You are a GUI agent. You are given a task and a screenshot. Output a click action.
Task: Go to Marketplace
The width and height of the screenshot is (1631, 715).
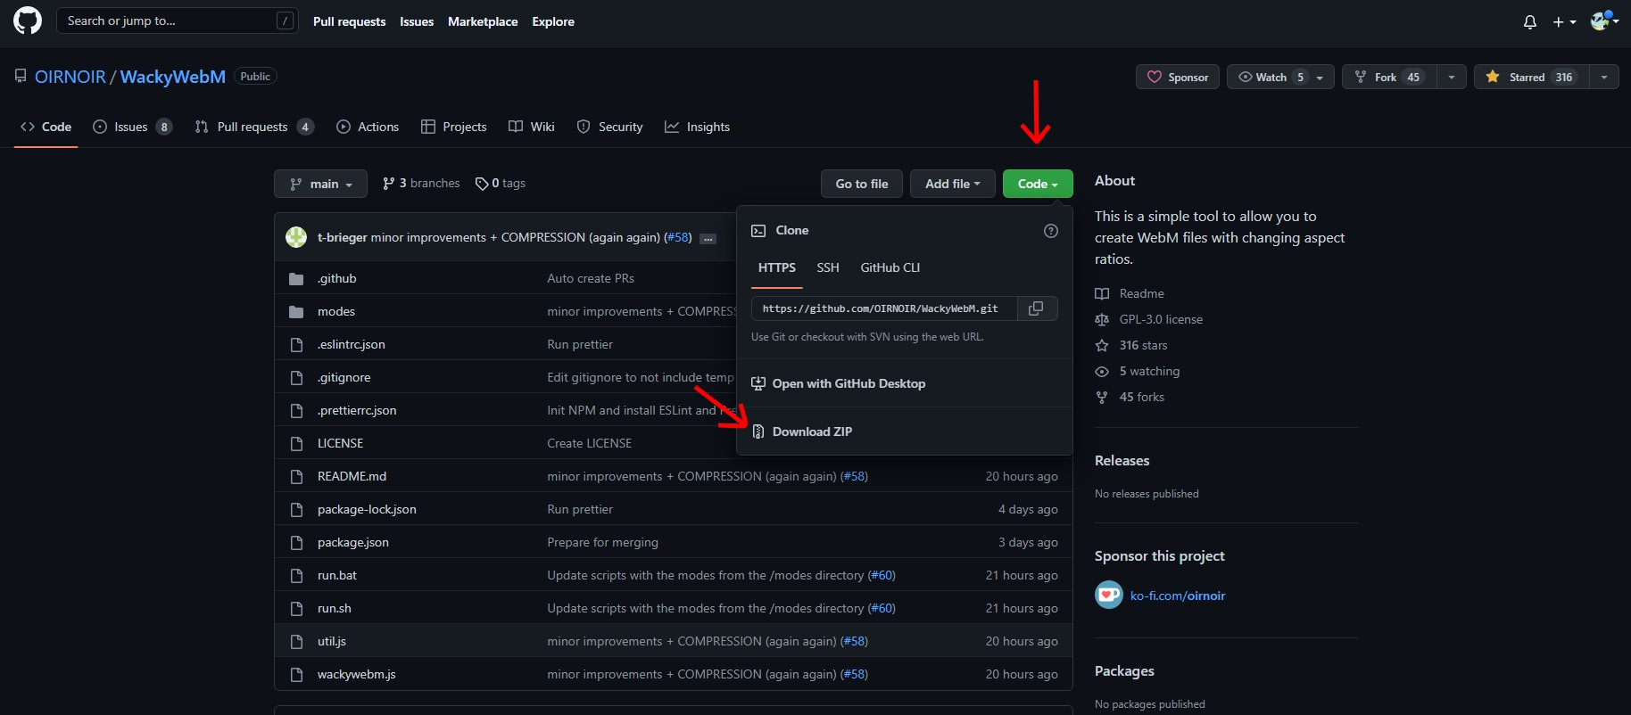[x=483, y=21]
